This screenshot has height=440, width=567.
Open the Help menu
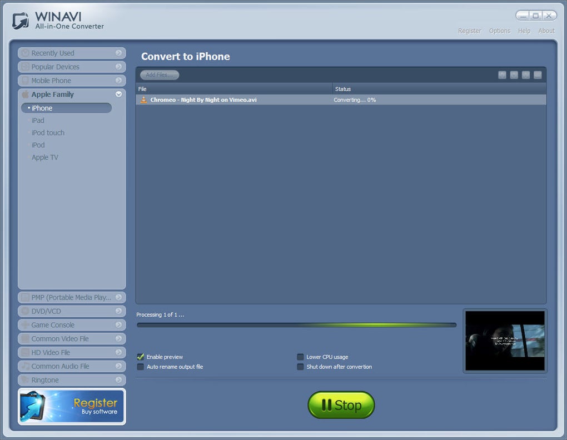pyautogui.click(x=524, y=31)
